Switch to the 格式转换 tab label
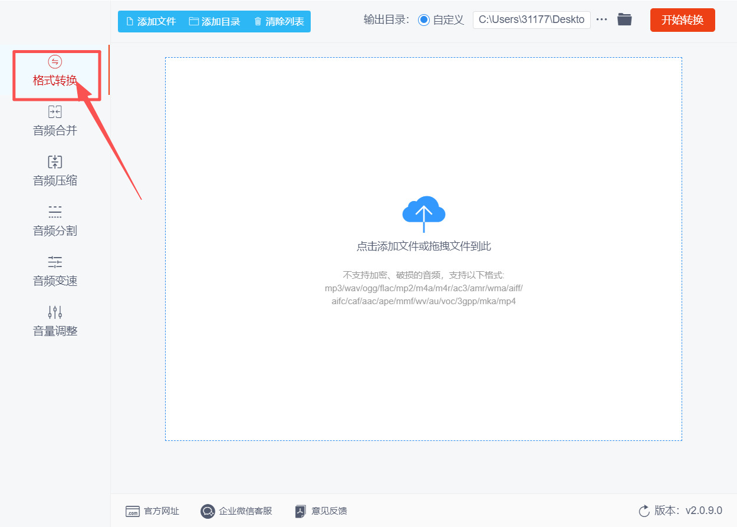The height and width of the screenshot is (527, 737). tap(55, 81)
